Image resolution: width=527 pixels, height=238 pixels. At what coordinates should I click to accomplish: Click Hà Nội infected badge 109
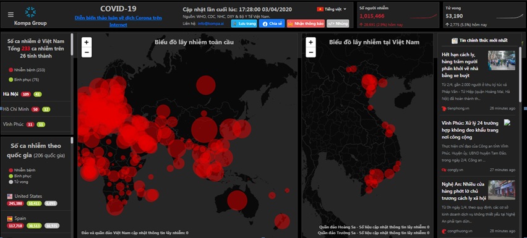26,95
